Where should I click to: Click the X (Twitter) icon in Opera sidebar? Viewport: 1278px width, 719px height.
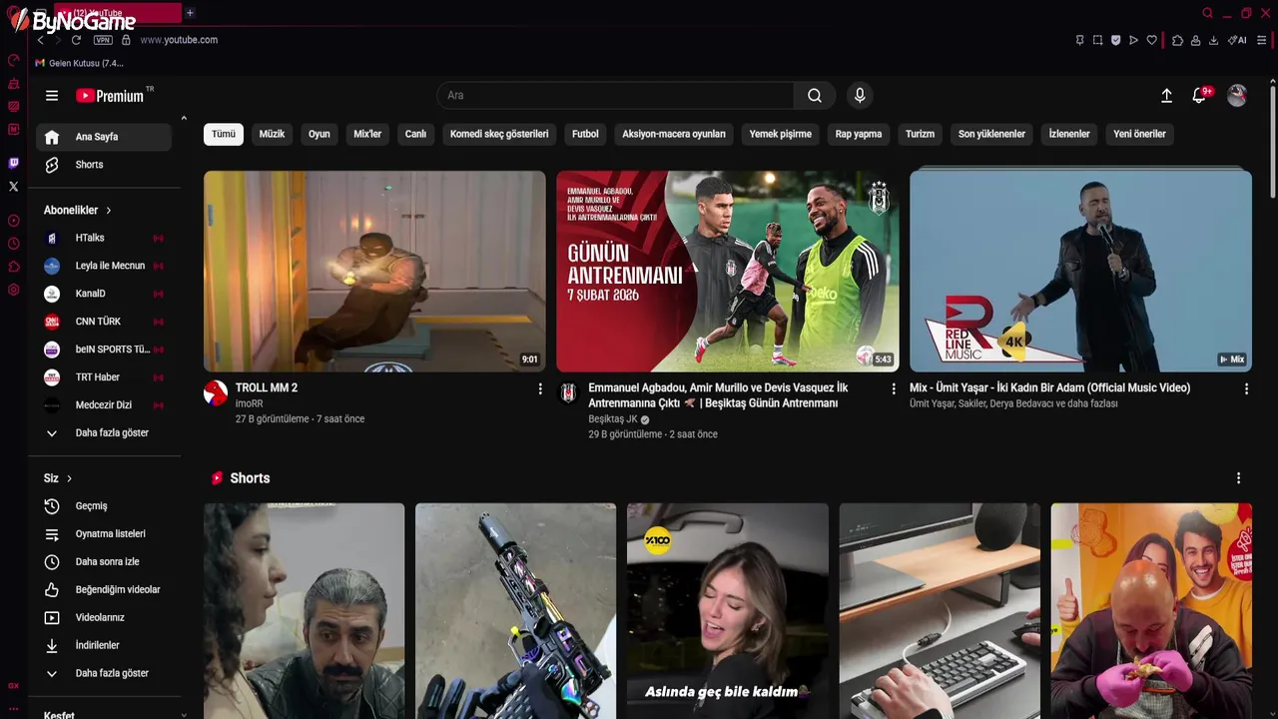(x=13, y=186)
